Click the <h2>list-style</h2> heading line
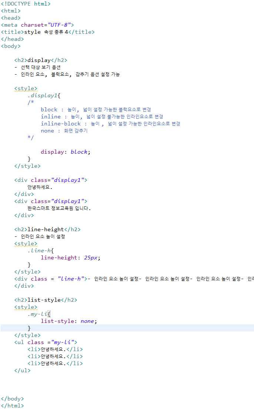Image resolution: width=254 pixels, height=409 pixels. tap(46, 300)
